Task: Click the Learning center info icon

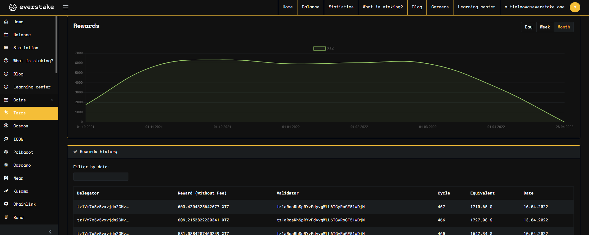Action: (6, 87)
